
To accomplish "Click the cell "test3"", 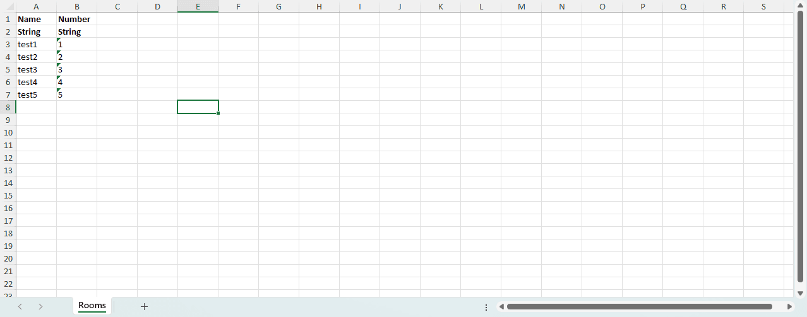I will coord(36,69).
